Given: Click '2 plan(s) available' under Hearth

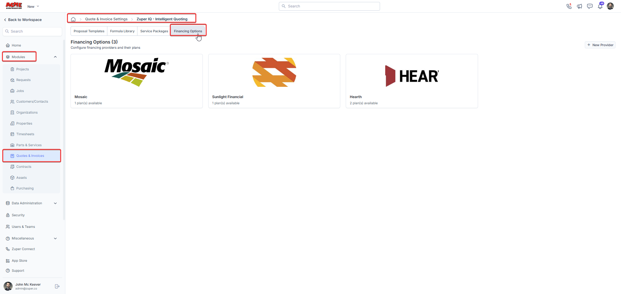Looking at the screenshot, I should click(364, 104).
